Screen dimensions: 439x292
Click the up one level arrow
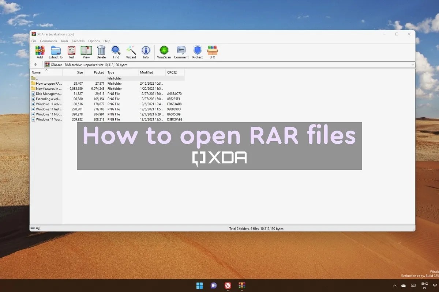tap(35, 65)
